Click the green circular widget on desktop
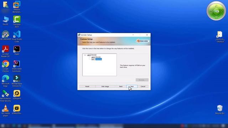Viewport: 228px width, 128px height. (x=216, y=11)
